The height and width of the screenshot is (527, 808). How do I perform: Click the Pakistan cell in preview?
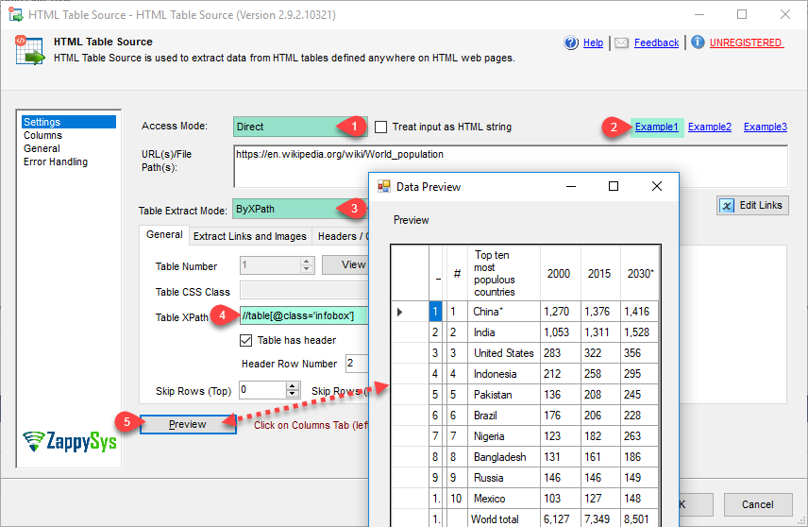pos(504,395)
